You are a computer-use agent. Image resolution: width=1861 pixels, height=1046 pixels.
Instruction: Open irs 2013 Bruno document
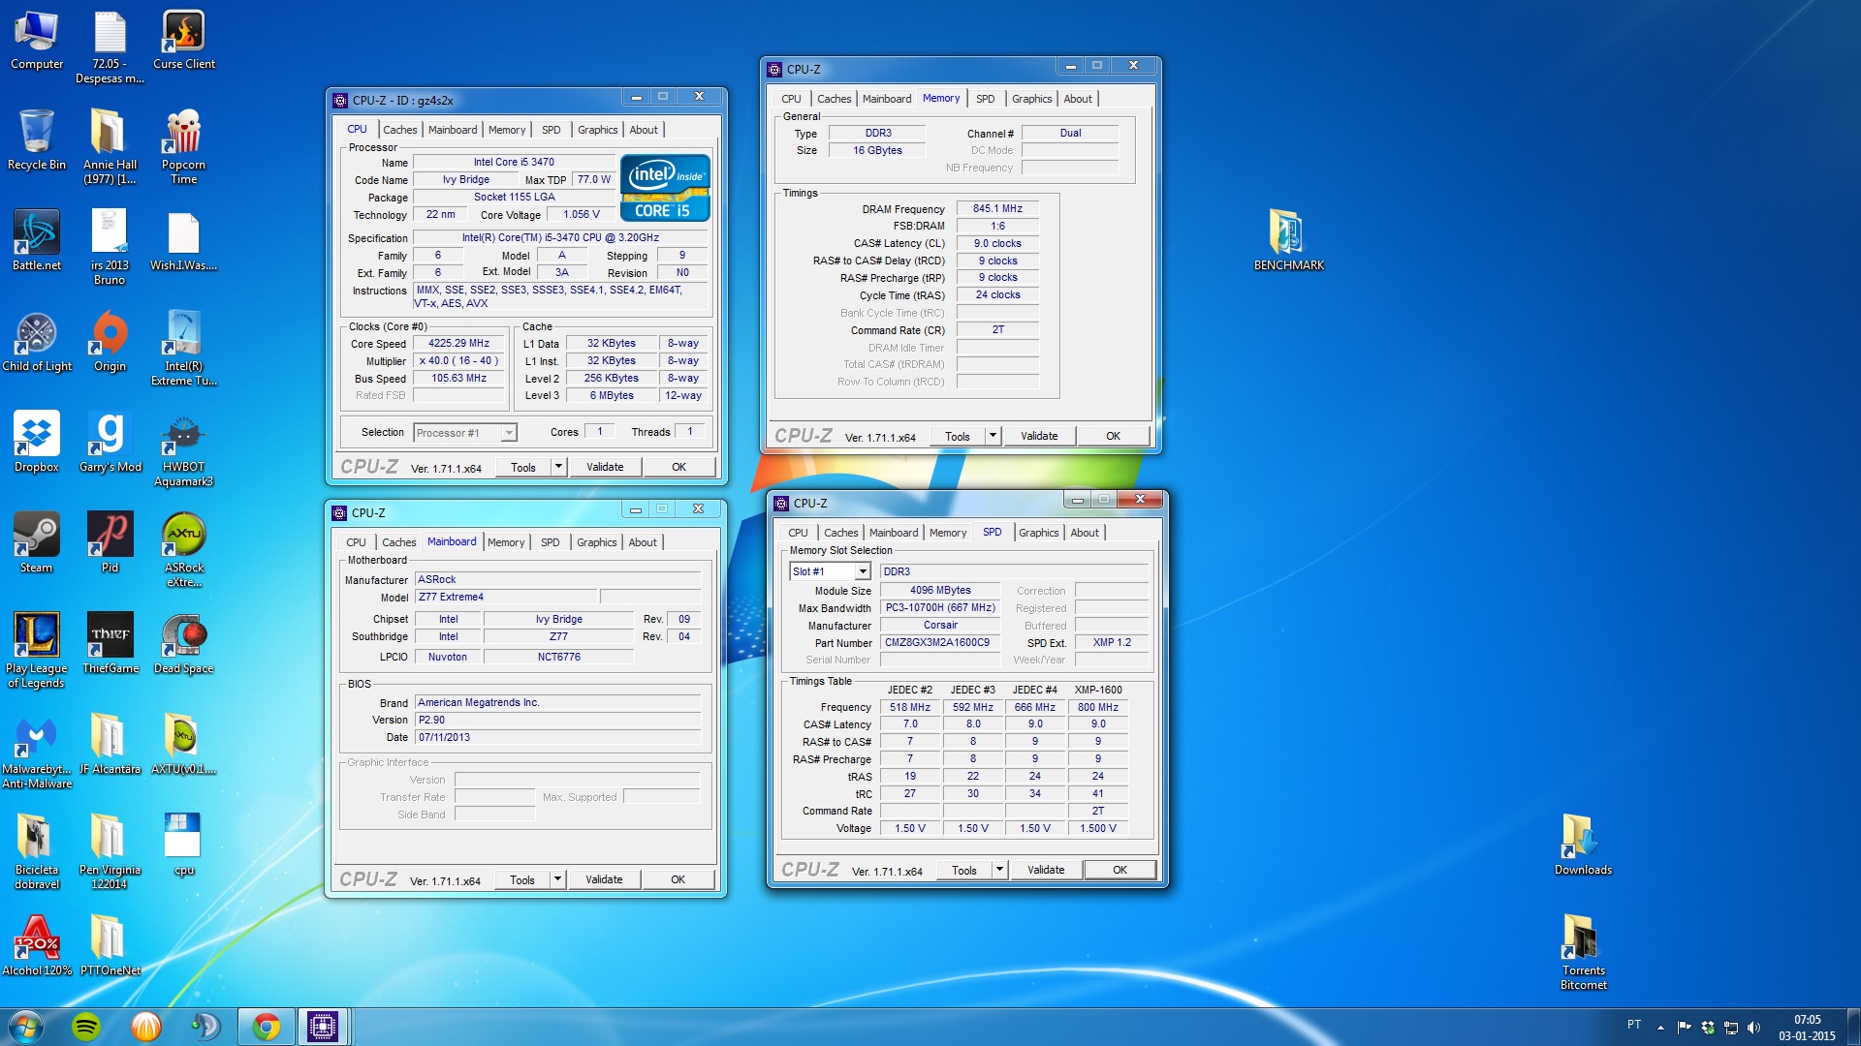click(x=110, y=248)
